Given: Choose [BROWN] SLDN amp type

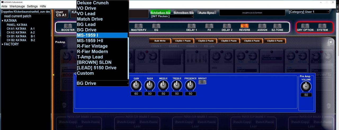Looking at the screenshot, I should (102, 62).
